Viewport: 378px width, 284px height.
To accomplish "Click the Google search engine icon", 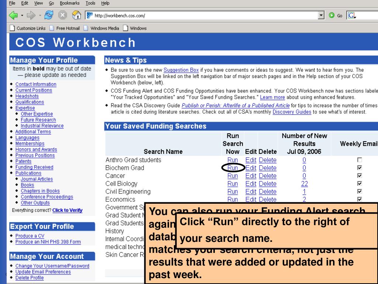I will [x=351, y=16].
